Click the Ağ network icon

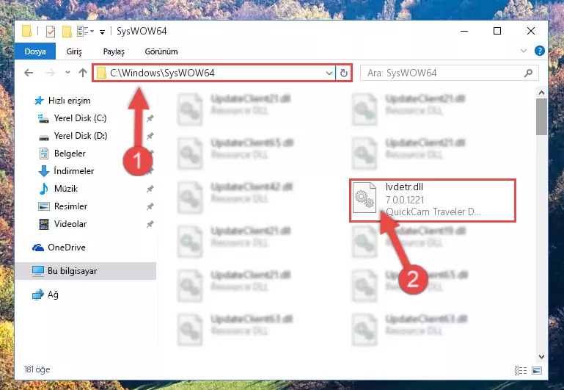[x=37, y=295]
